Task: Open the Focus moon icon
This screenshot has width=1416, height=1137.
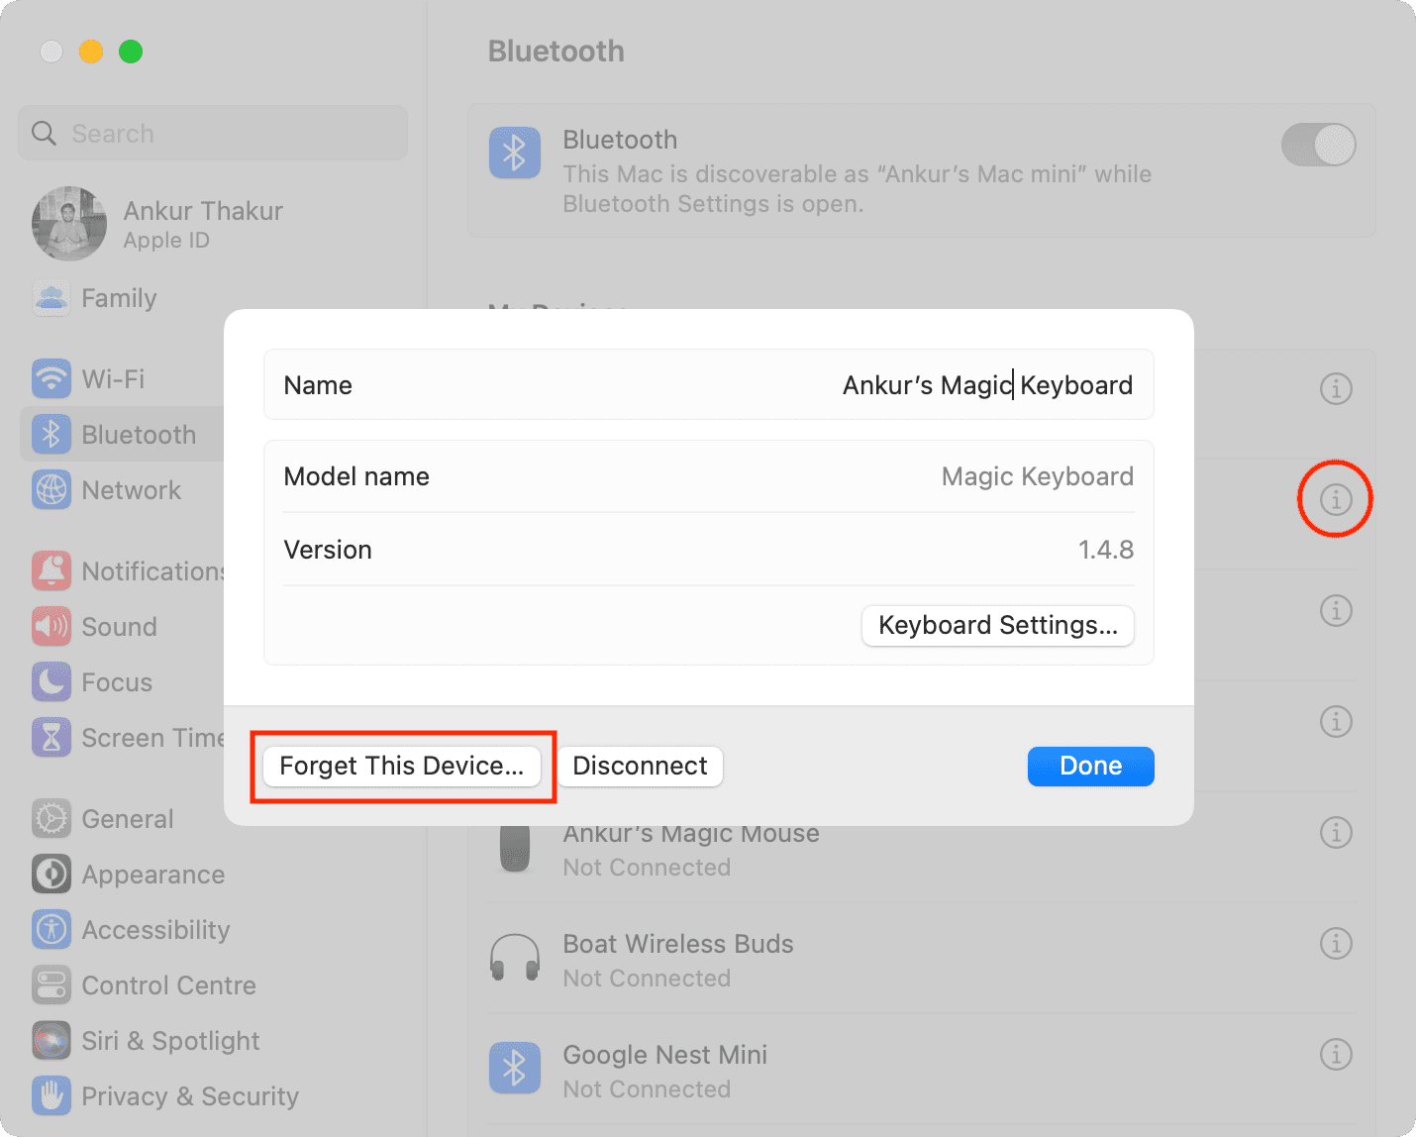Action: [x=51, y=681]
